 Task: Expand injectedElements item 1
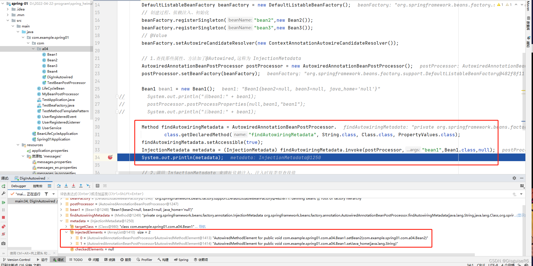[72, 244]
